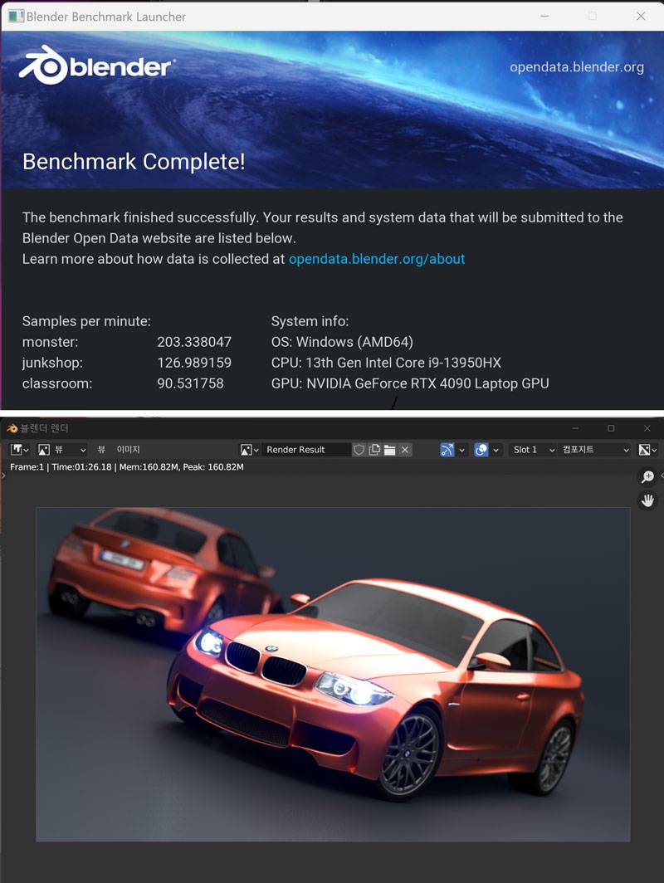The height and width of the screenshot is (883, 664).
Task: Close the 블렌더 렌더 window
Action: [647, 428]
